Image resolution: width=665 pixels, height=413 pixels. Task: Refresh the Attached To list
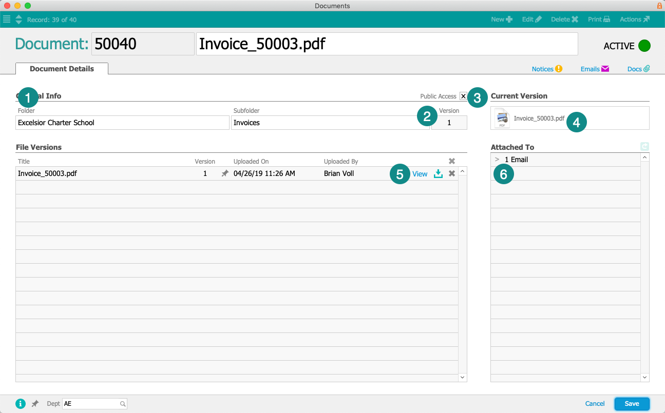point(645,147)
